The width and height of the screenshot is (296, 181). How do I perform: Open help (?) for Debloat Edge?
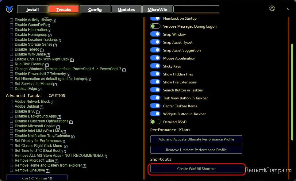click(x=40, y=89)
